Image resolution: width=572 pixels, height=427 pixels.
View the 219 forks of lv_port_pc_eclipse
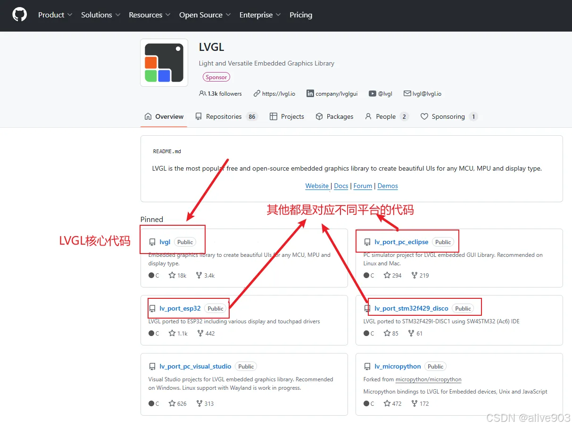tap(420, 275)
